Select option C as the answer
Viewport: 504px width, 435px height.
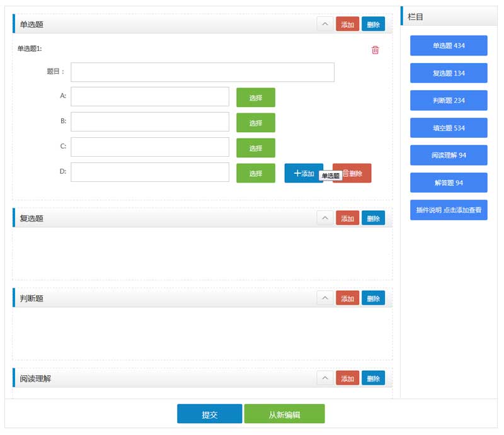(x=255, y=148)
